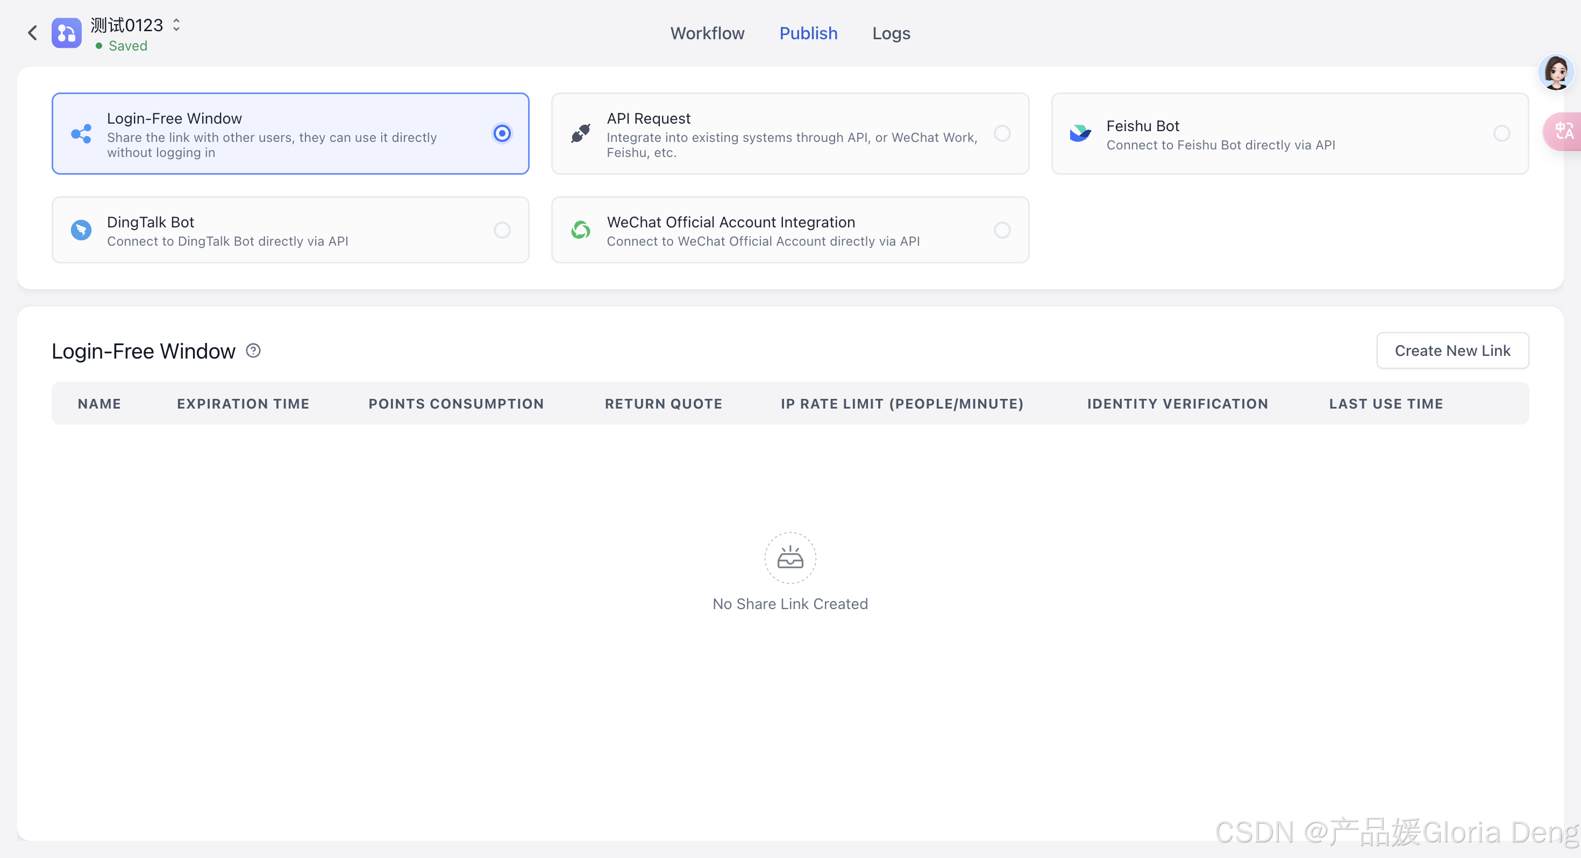Select the Feishu Bot radio button
Viewport: 1581px width, 858px height.
point(1501,133)
